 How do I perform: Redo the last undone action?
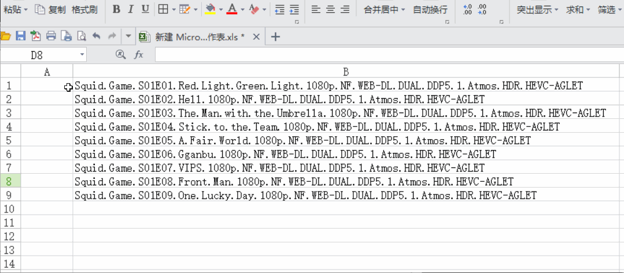112,36
